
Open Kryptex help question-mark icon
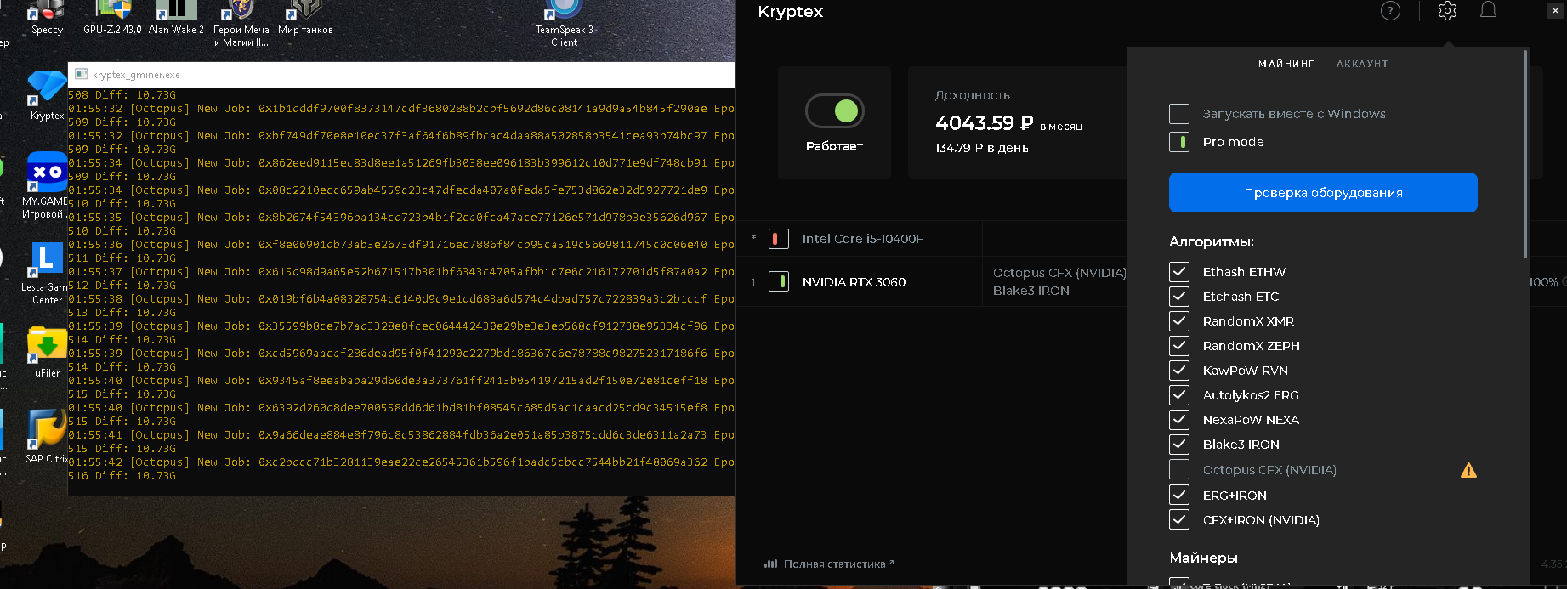(x=1390, y=11)
